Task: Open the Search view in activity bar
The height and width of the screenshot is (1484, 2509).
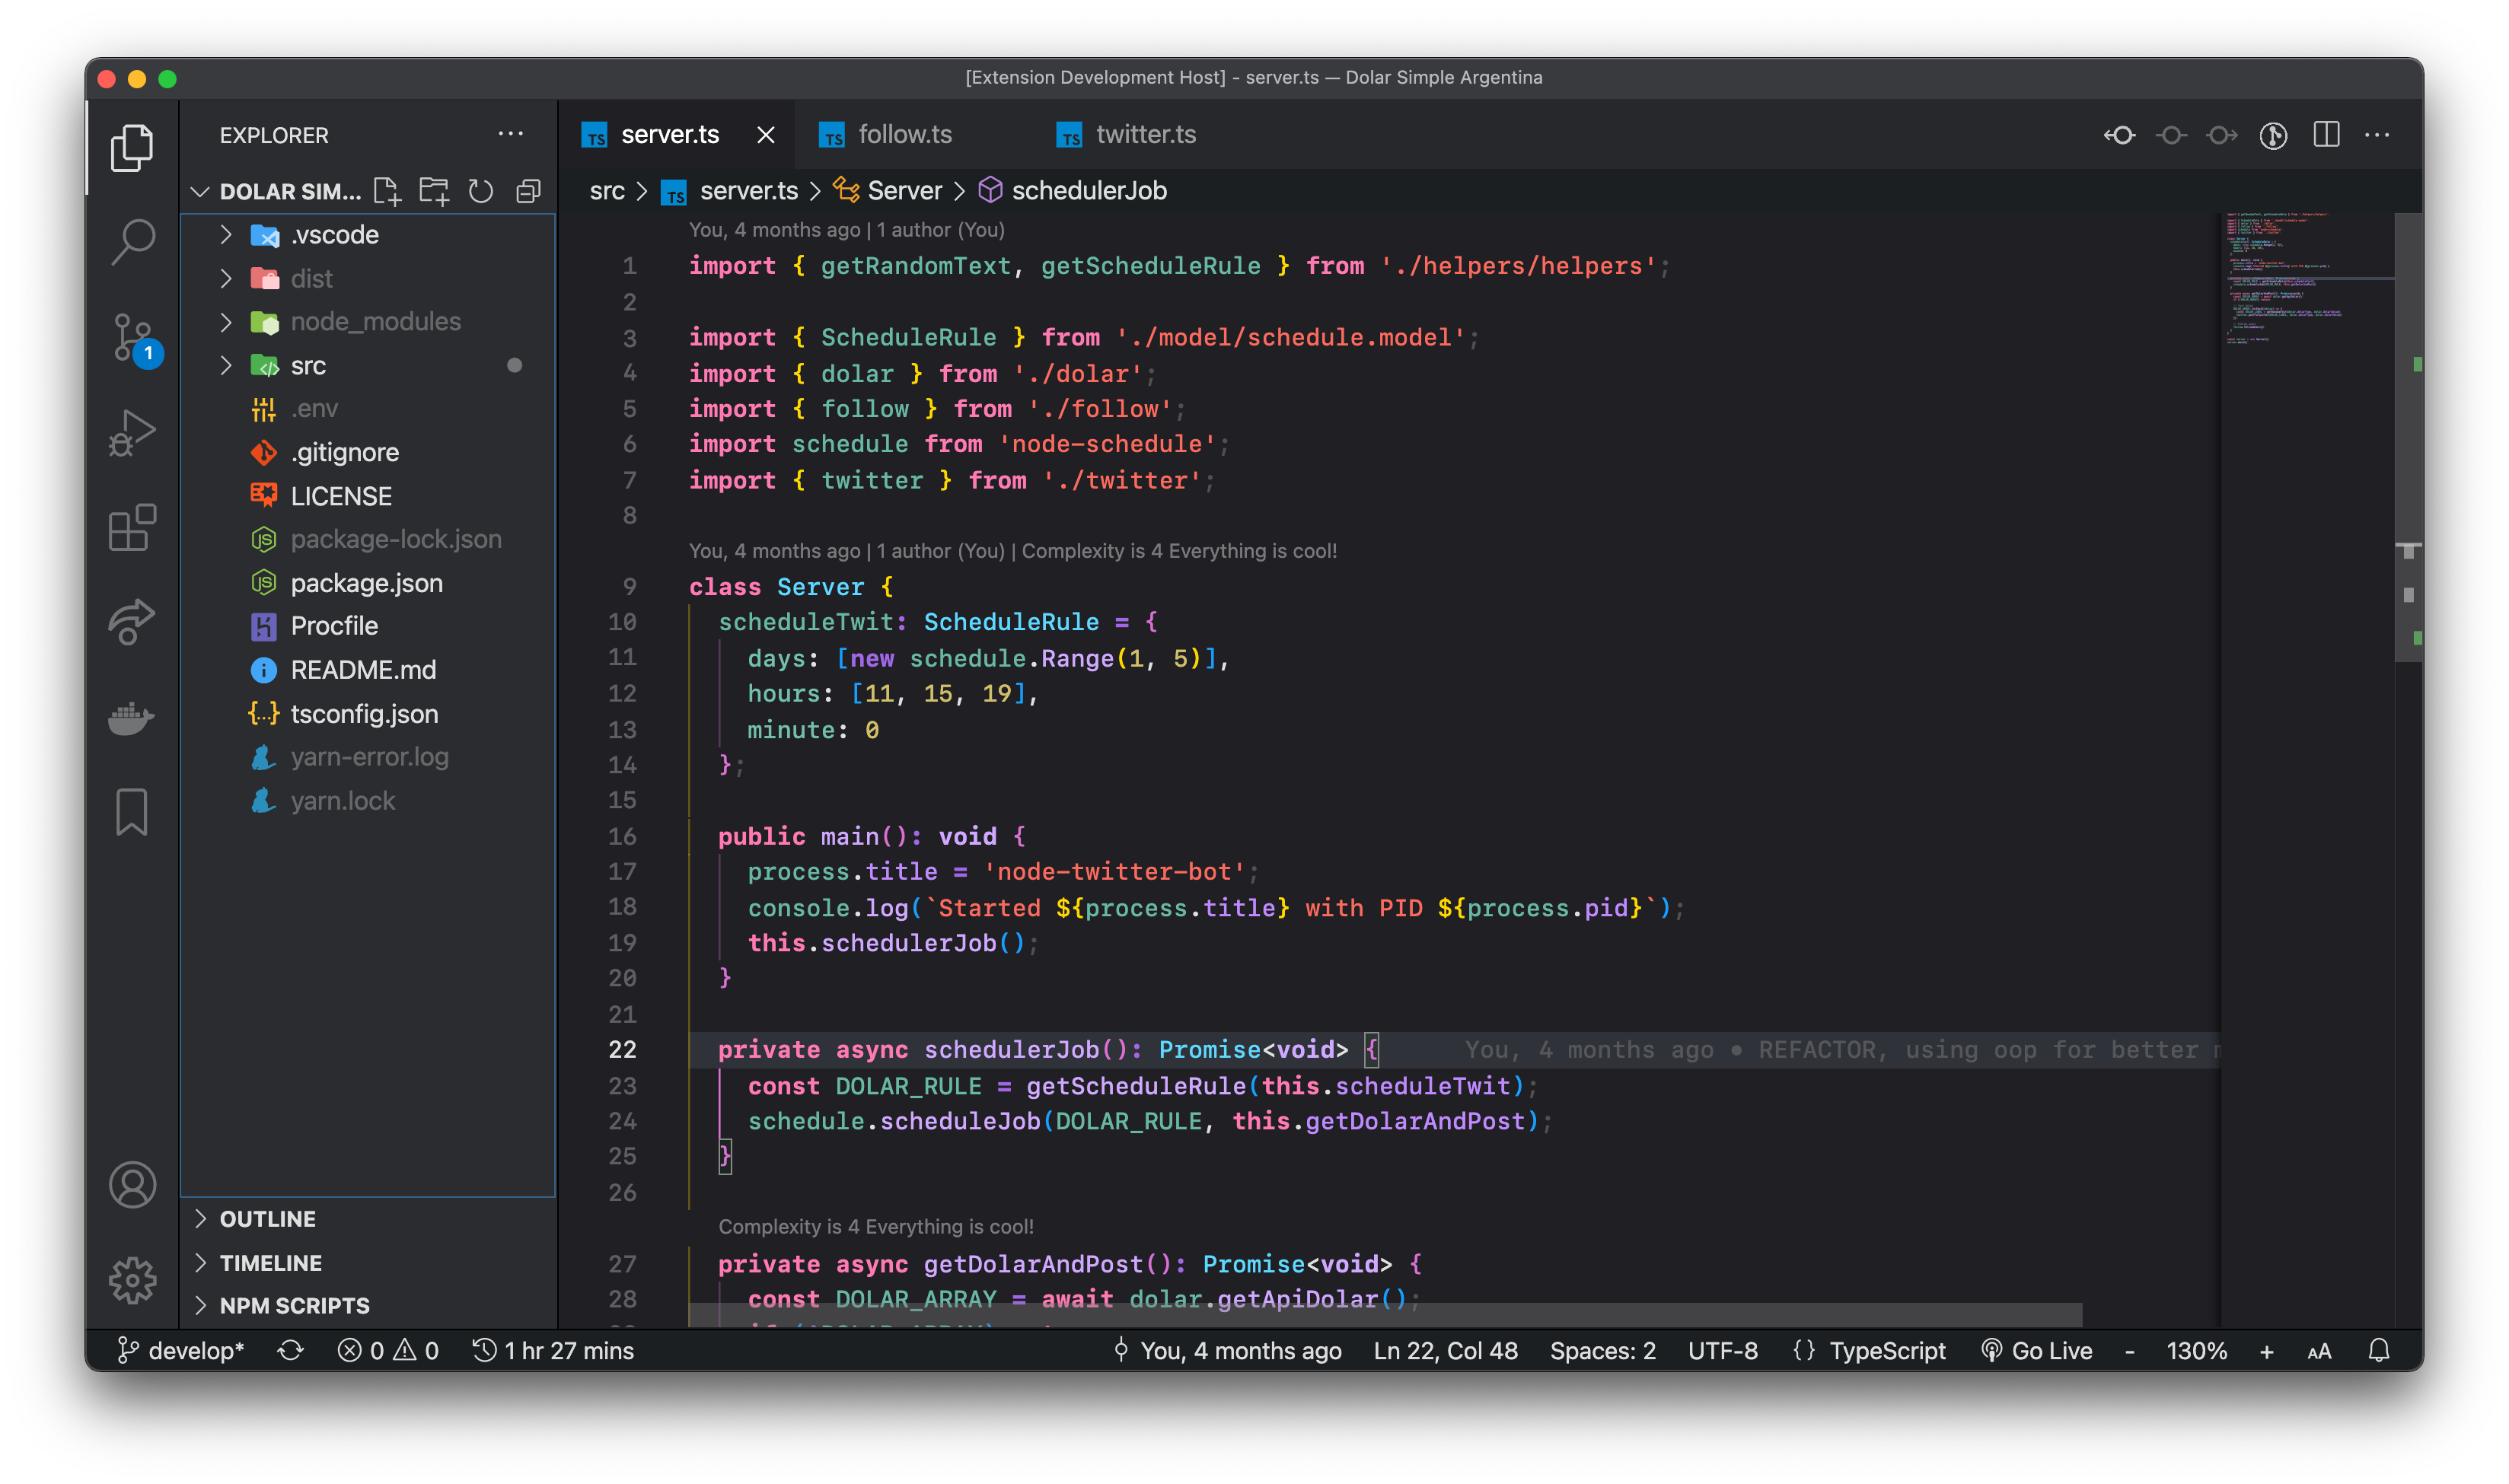Action: coord(132,241)
